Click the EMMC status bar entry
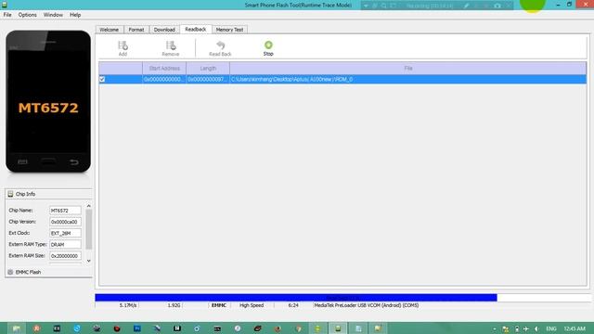 219,305
